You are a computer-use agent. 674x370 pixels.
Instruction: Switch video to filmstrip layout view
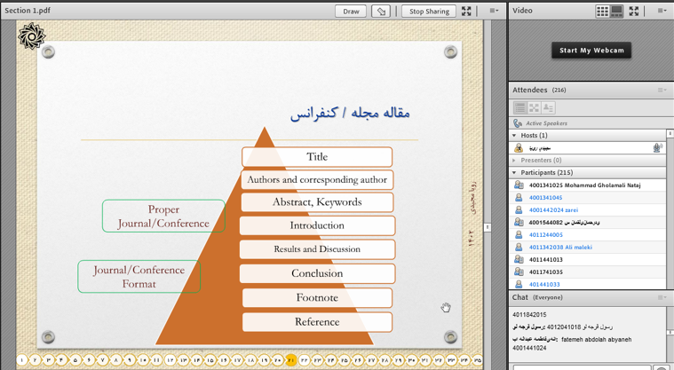[x=616, y=12]
